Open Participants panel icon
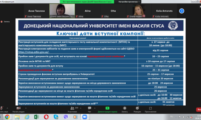 (72, 108)
